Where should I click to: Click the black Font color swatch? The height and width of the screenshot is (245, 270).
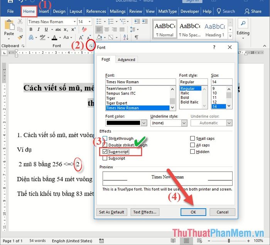pyautogui.click(x=123, y=123)
